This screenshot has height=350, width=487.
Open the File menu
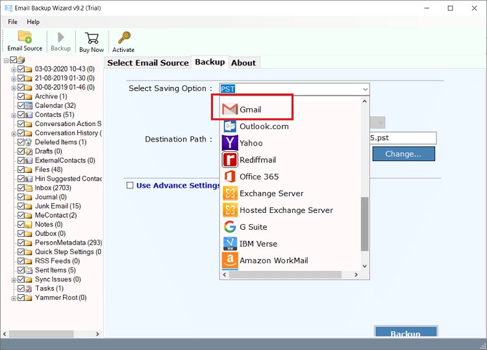tap(13, 21)
